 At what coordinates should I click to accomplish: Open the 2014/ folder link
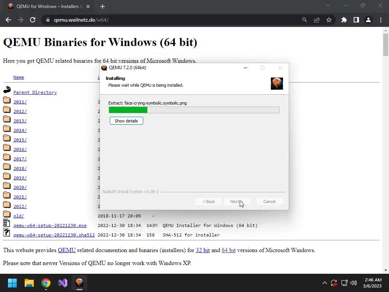tap(20, 130)
